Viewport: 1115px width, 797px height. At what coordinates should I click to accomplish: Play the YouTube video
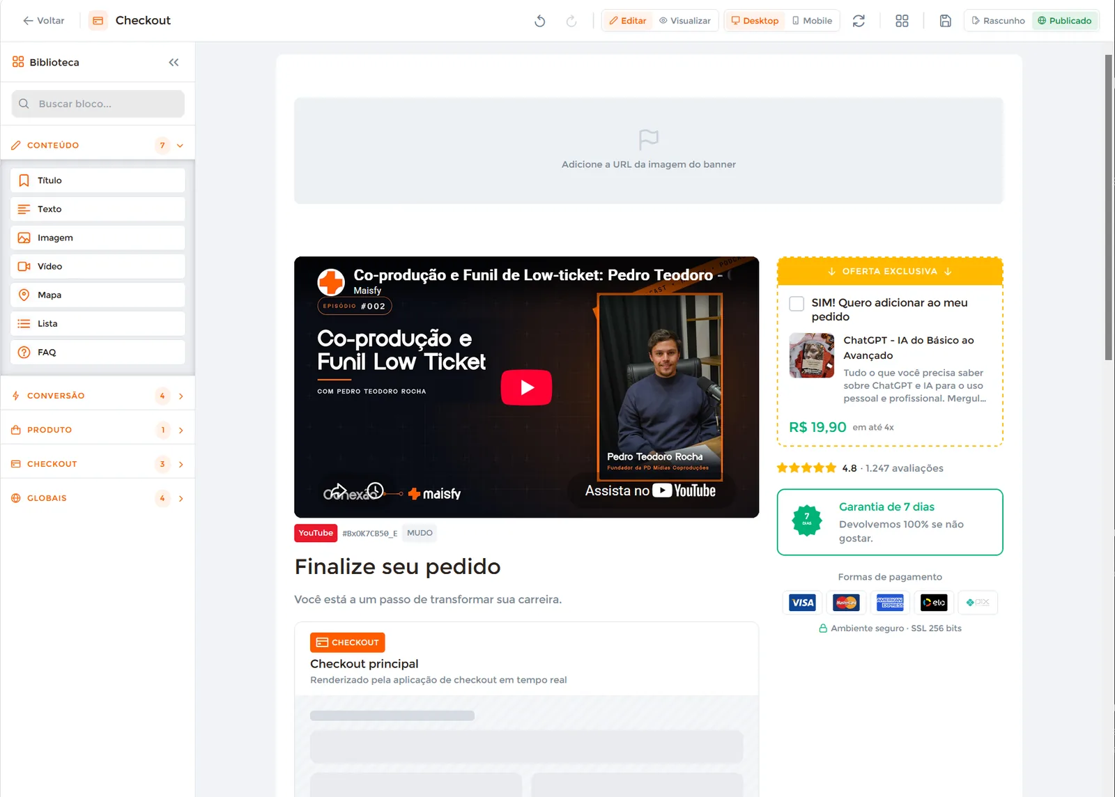coord(526,387)
